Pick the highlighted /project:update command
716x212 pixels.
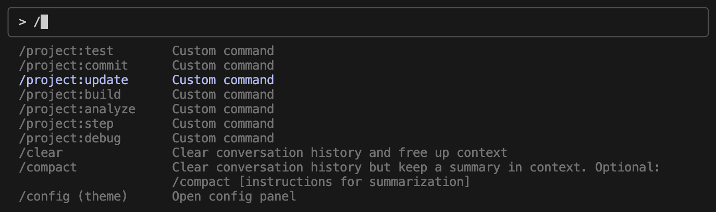click(73, 80)
